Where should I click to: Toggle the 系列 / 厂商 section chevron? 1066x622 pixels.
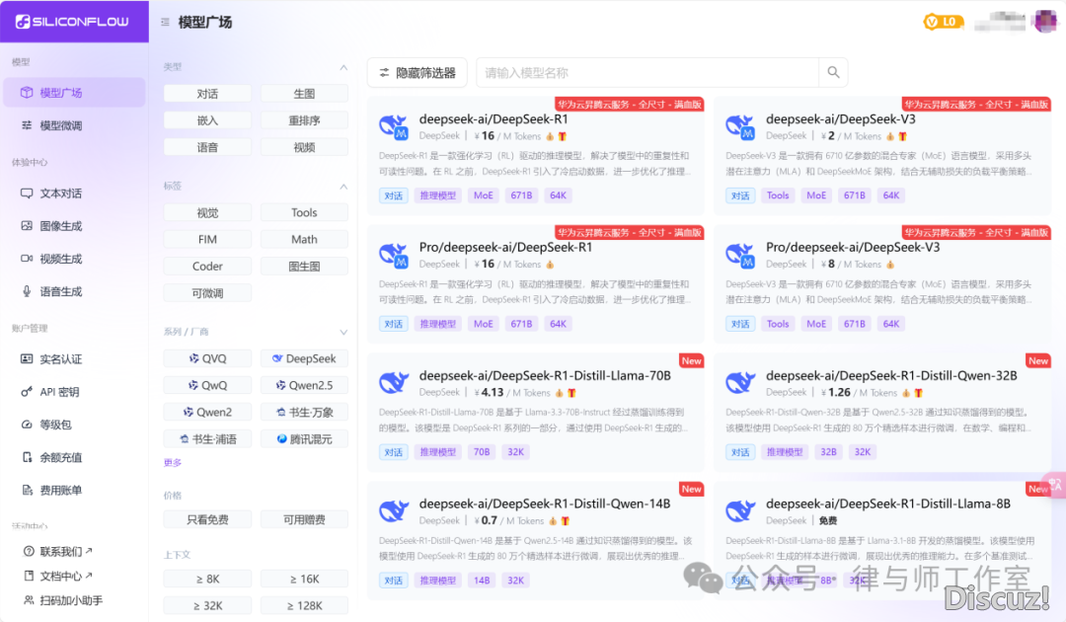tap(343, 333)
